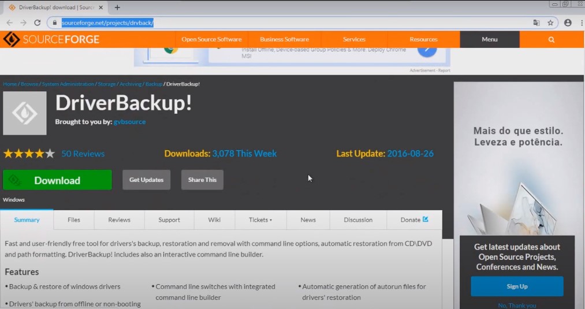Image resolution: width=585 pixels, height=309 pixels.
Task: Click the Share This button
Action: pyautogui.click(x=202, y=180)
